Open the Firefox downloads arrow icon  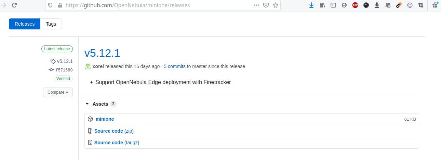(311, 5)
